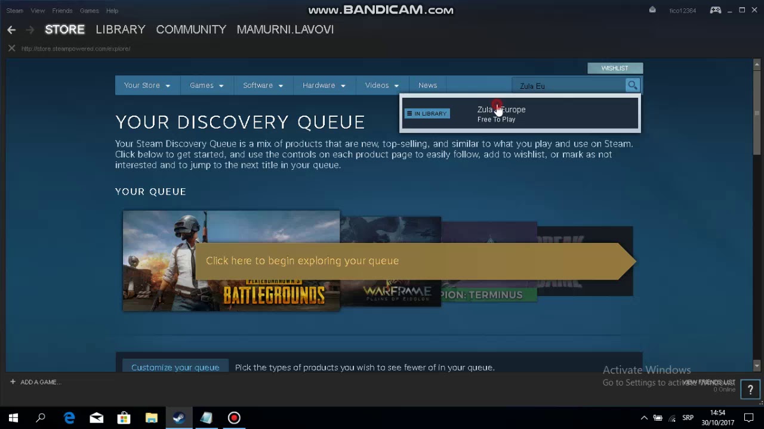Image resolution: width=764 pixels, height=429 pixels.
Task: Open the Friends menu
Action: point(62,11)
